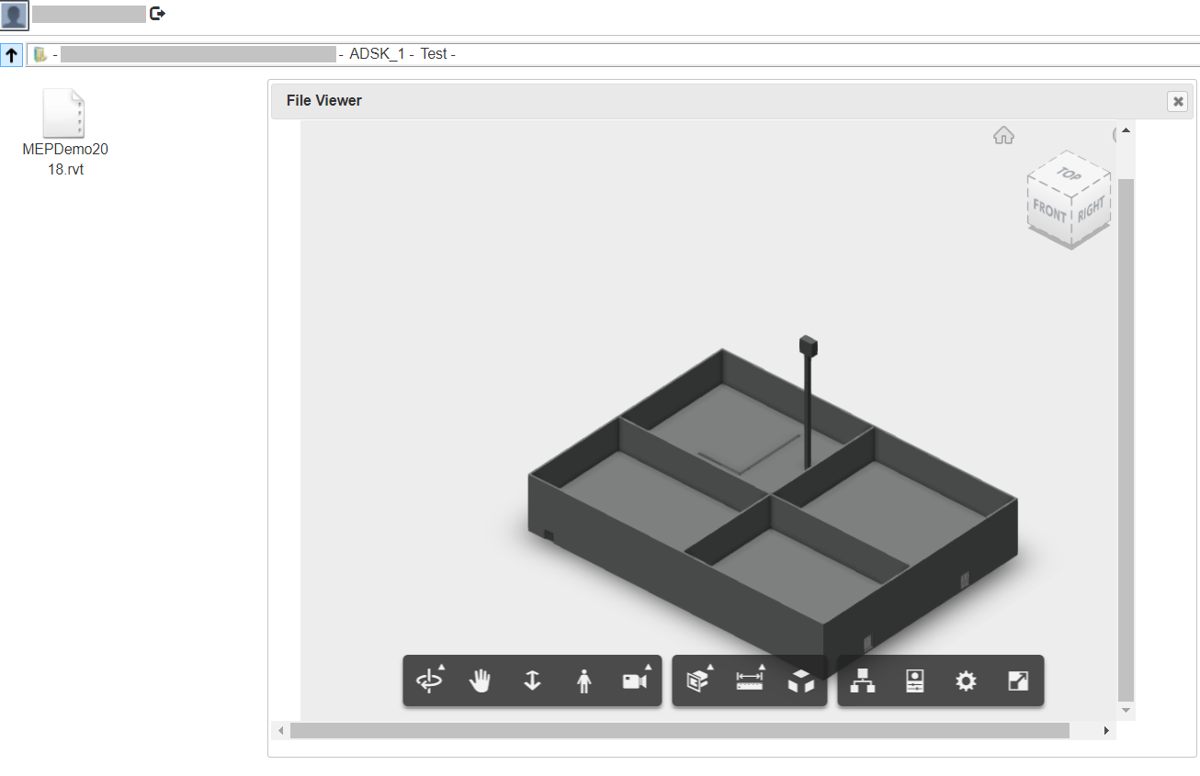The image size is (1200, 776).
Task: Choose the Zoom up-down arrow tool
Action: click(532, 680)
